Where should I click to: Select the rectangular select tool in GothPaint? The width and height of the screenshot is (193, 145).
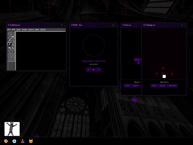click(x=13, y=33)
